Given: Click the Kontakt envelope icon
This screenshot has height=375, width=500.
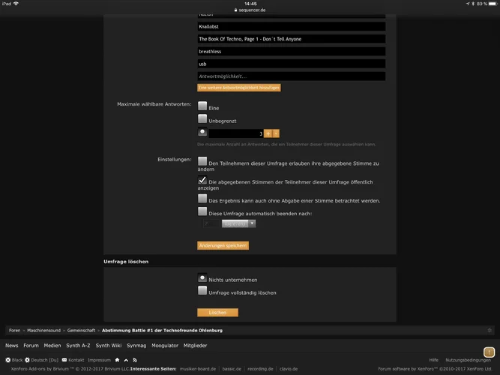Looking at the screenshot, I should pyautogui.click(x=64, y=360).
